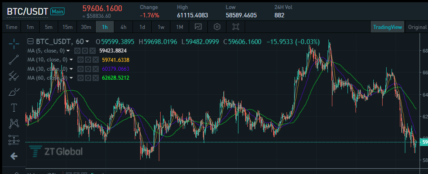Collapse the BTC_USDT legend box

(31, 41)
